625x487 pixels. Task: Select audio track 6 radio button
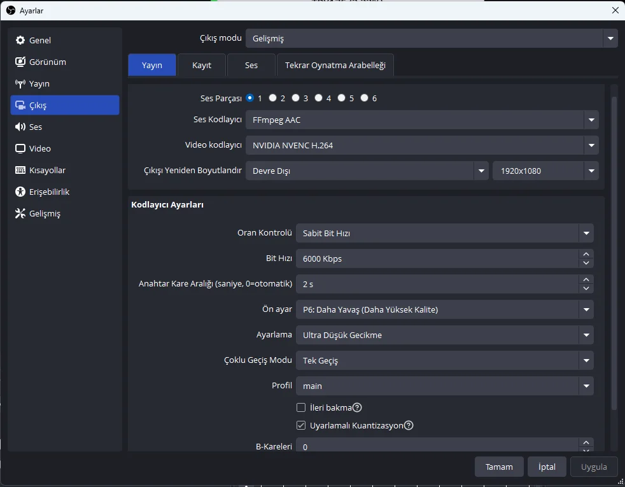[x=364, y=97]
